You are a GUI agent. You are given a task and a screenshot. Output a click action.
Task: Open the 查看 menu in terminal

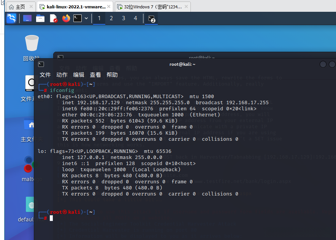click(x=95, y=75)
